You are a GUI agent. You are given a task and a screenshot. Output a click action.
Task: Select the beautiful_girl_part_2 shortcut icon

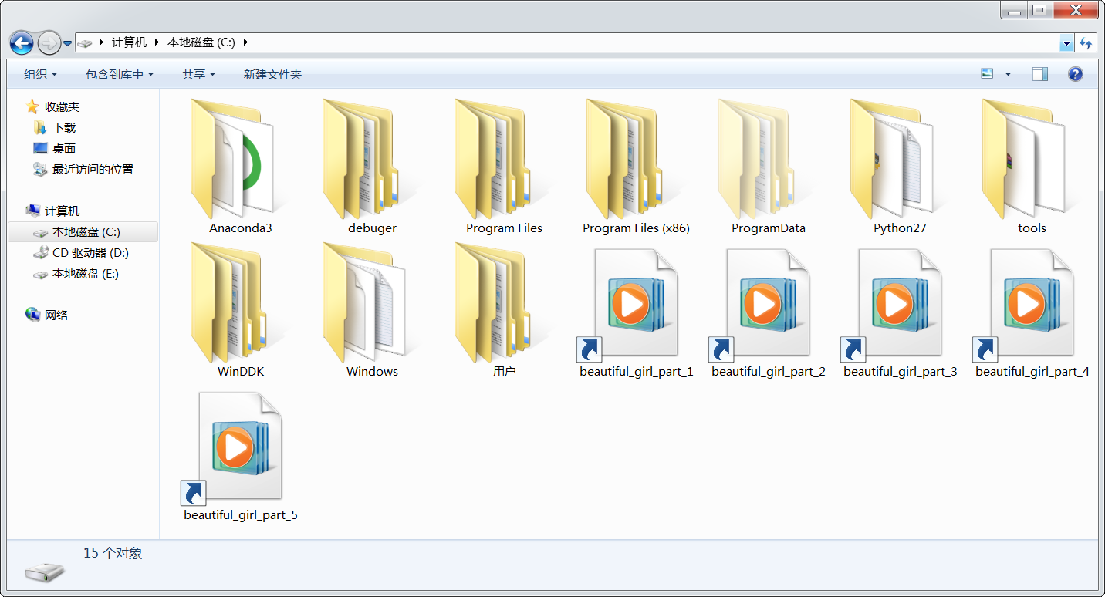760,305
